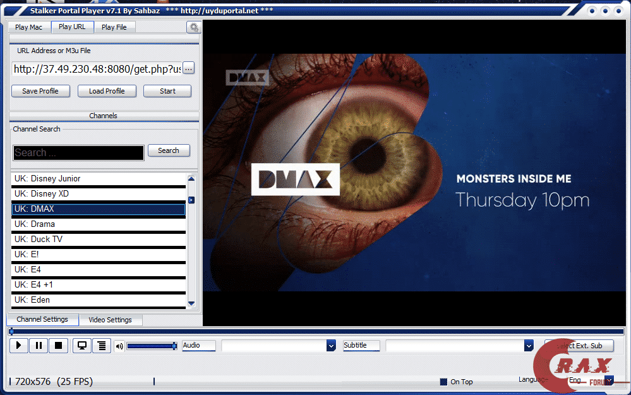This screenshot has height=395, width=631.
Task: Select channel UK: E!
Action: (x=99, y=255)
